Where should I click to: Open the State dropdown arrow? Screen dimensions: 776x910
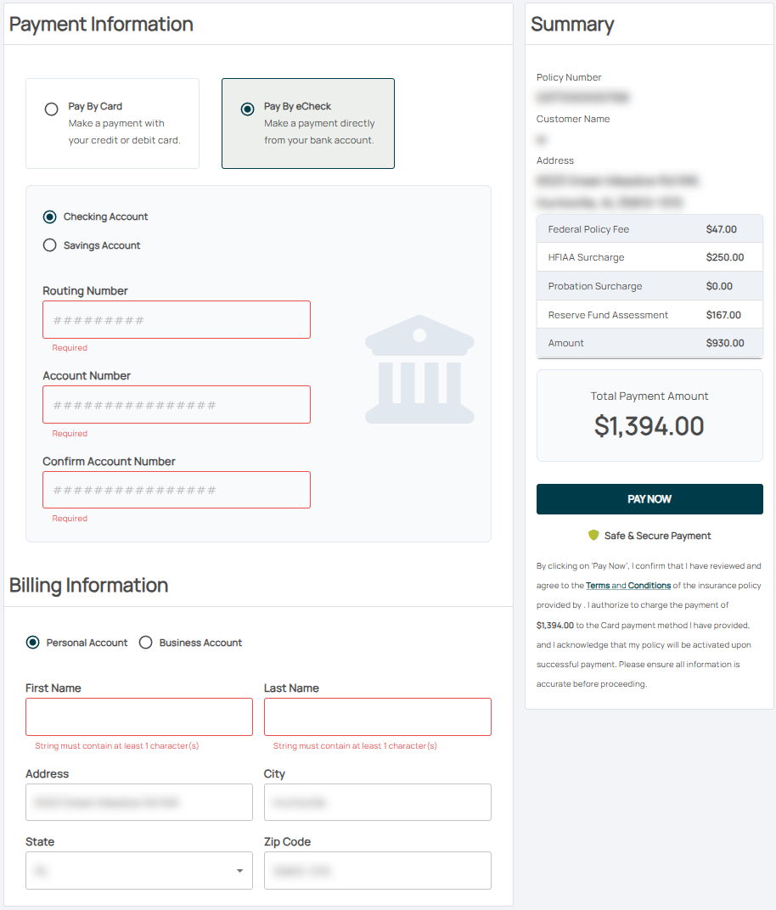[x=239, y=871]
